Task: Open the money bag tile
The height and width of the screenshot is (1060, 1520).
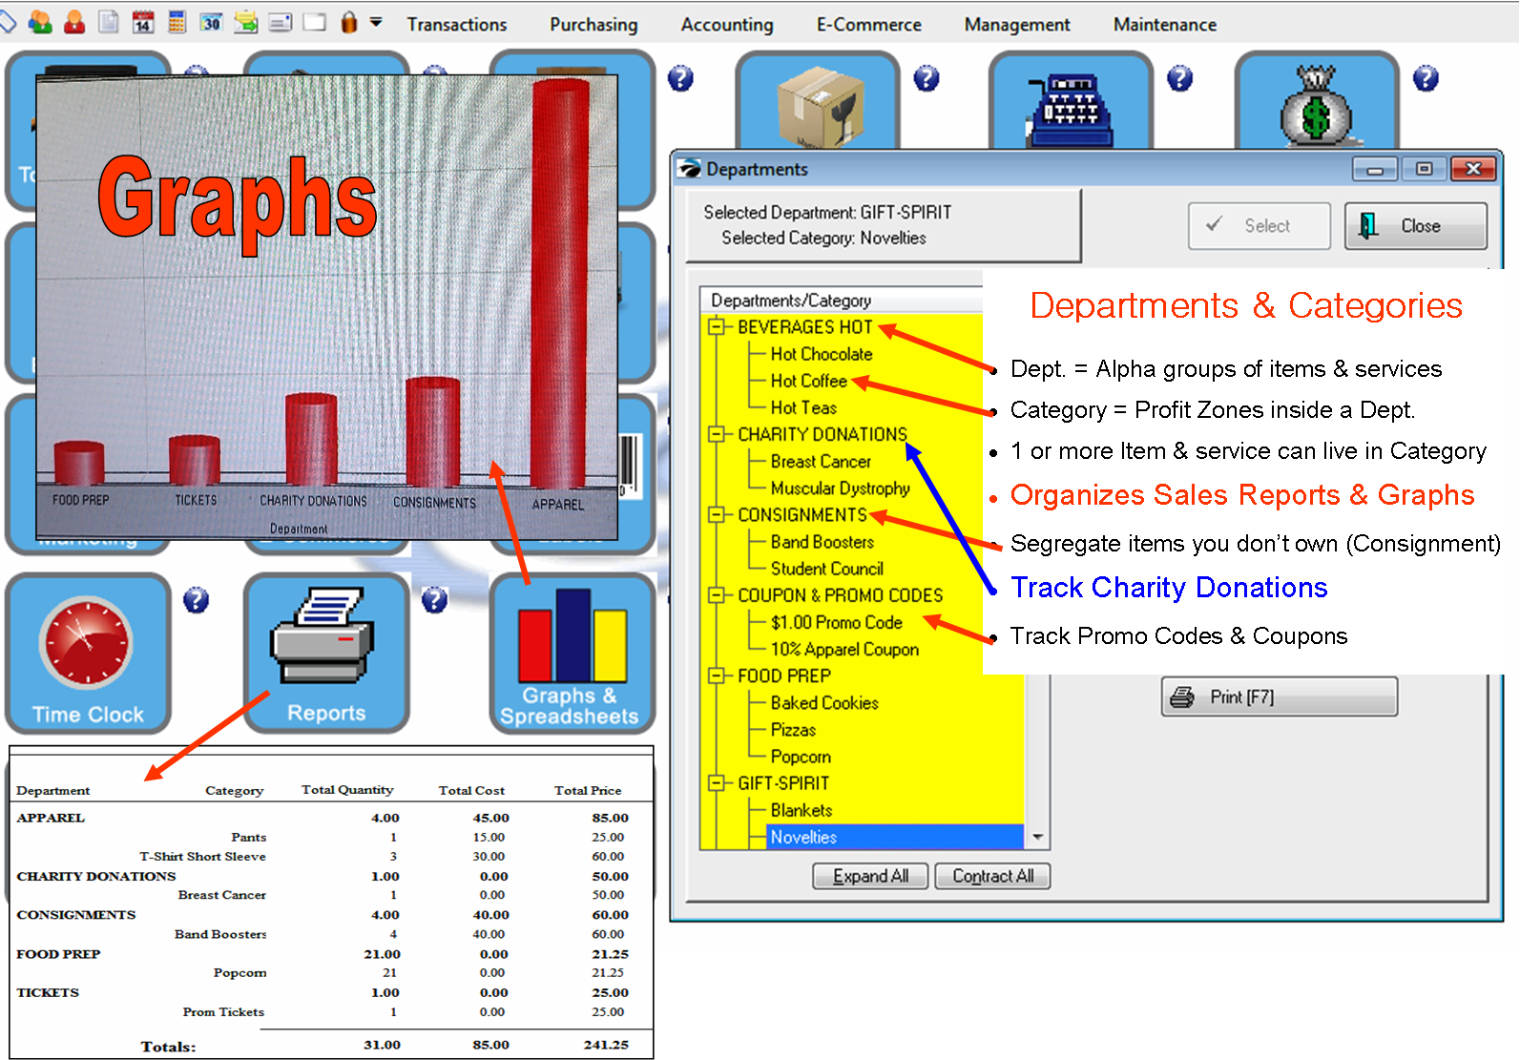Action: coord(1317,102)
